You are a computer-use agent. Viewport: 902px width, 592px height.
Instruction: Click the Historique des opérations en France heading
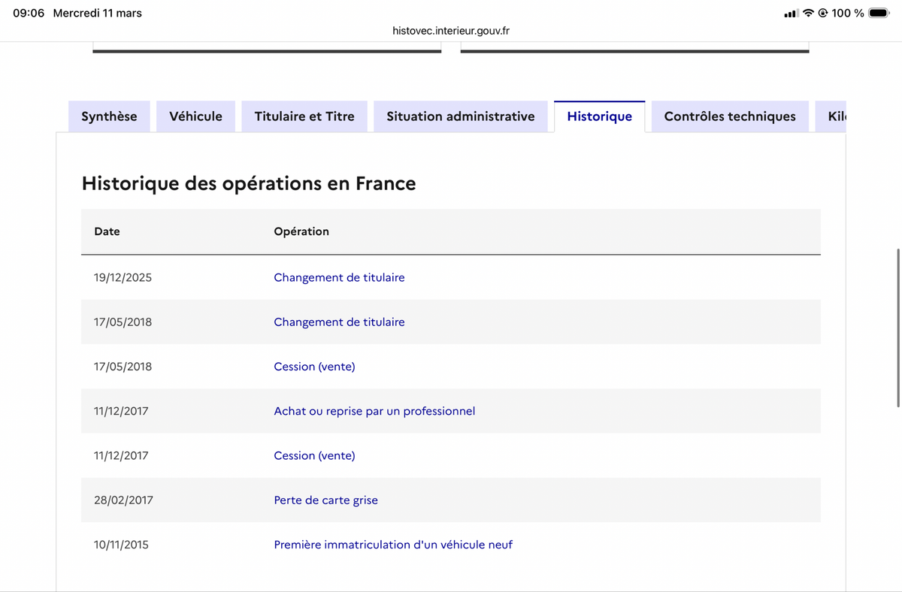(x=249, y=183)
